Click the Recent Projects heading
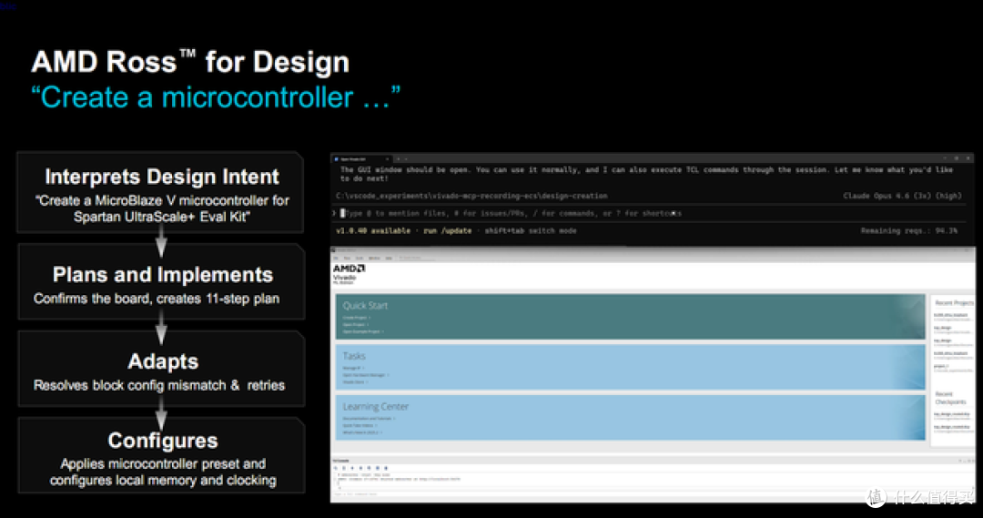Screen dimensions: 983x518 [x=954, y=303]
